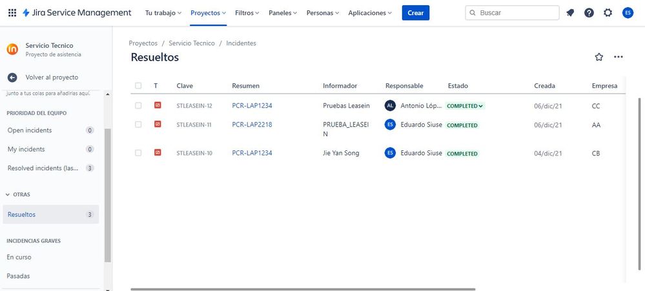The height and width of the screenshot is (291, 645).
Task: Click incident type icon for STLEASEIN-12
Action: coord(157,105)
